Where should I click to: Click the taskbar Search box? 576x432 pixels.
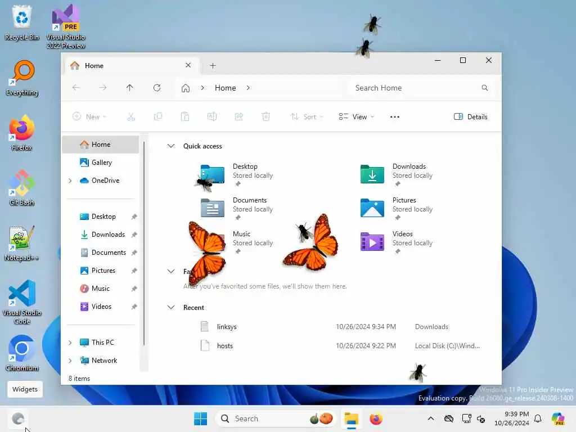[x=276, y=418]
